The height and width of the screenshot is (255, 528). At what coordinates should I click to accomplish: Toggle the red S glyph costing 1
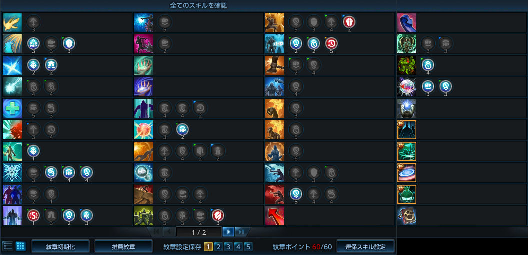coord(33,215)
